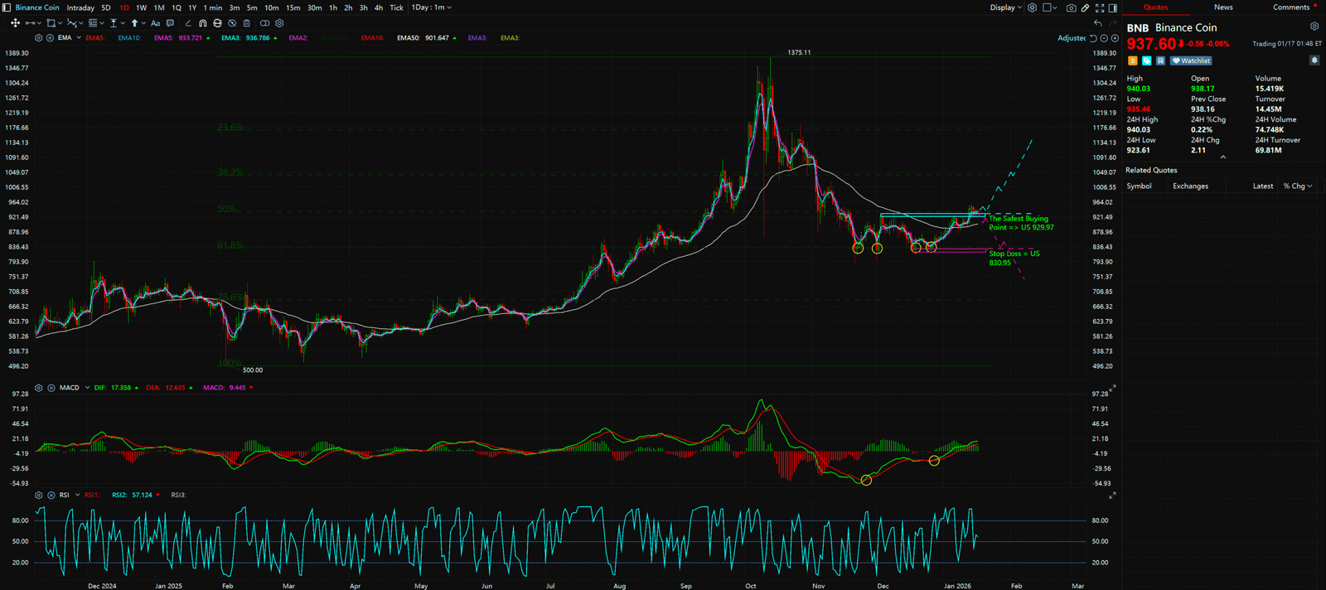This screenshot has width=1326, height=590.
Task: Open the Comments tab
Action: click(1290, 7)
